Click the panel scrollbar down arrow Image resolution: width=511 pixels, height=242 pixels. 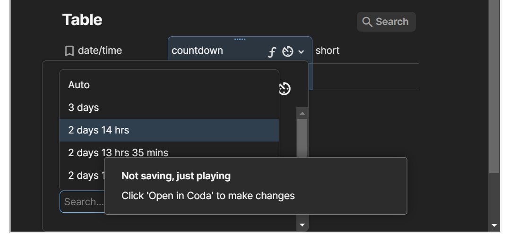[302, 225]
